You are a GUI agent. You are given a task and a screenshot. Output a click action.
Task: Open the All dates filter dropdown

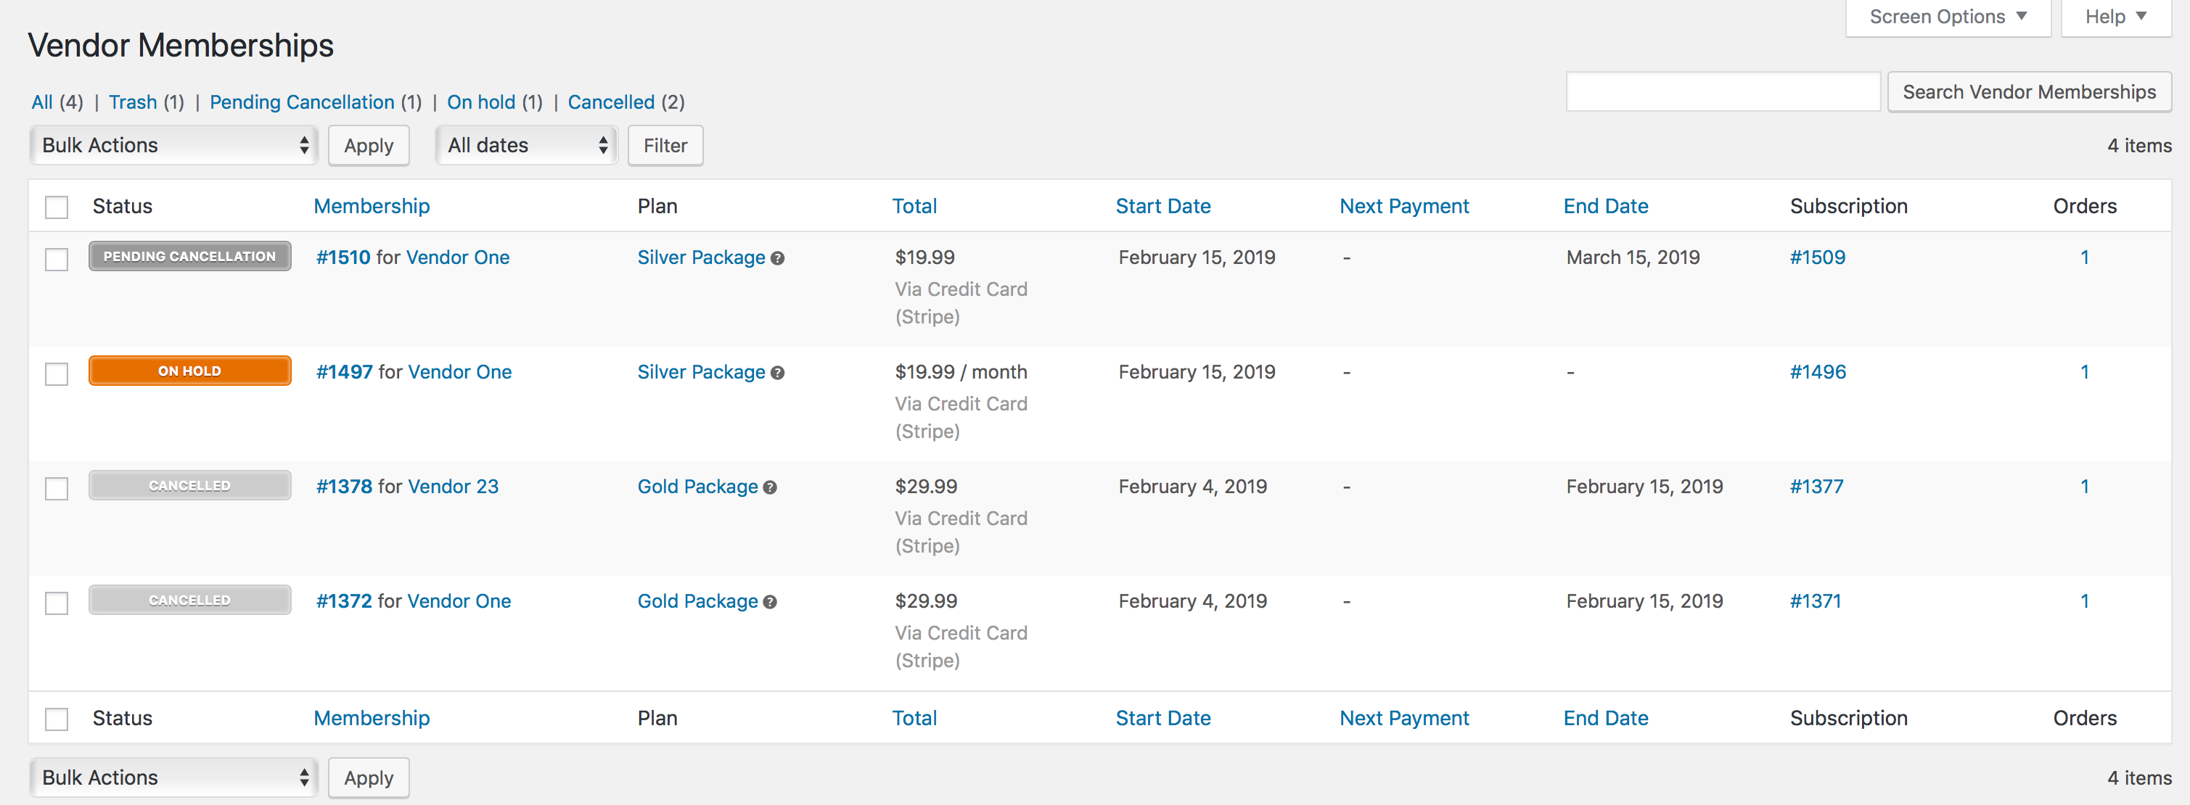[x=526, y=145]
